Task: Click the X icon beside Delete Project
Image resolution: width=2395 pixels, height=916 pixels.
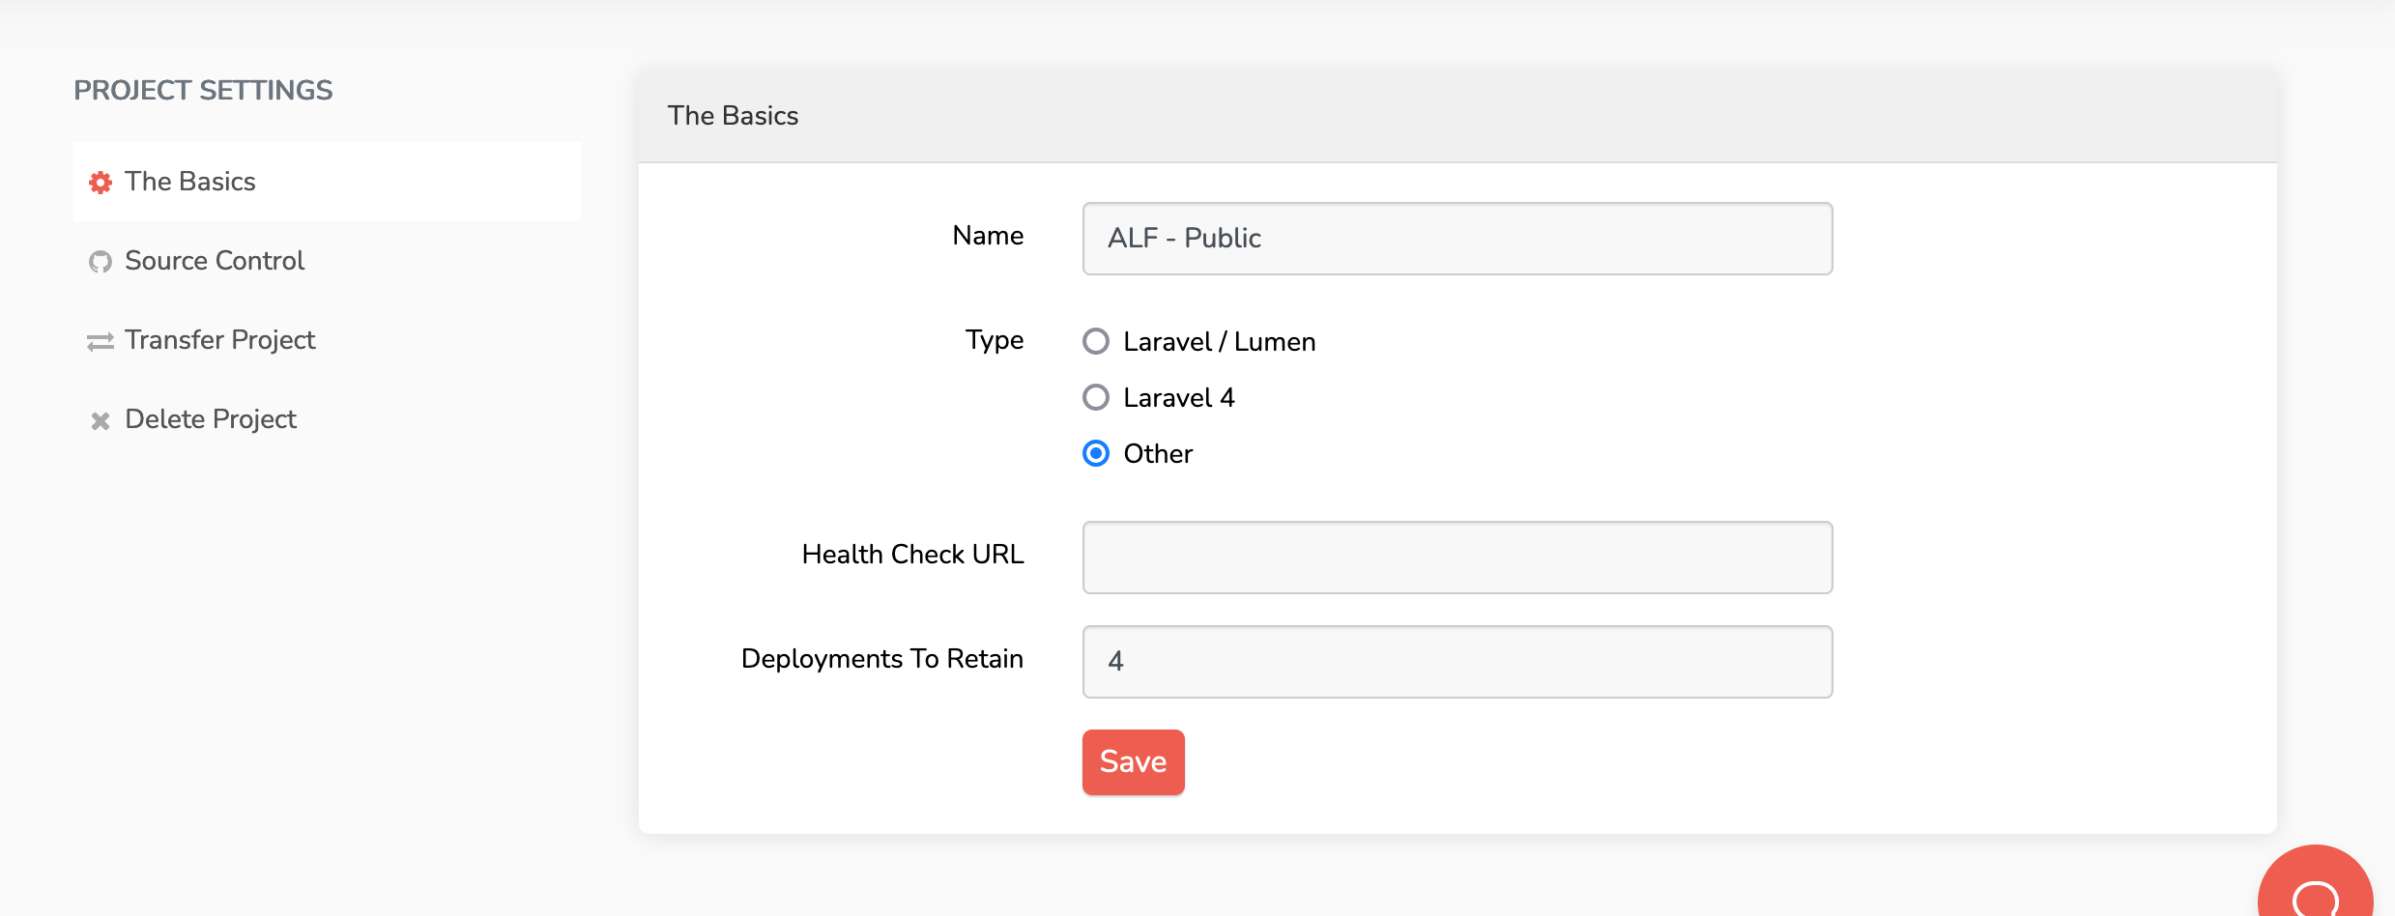Action: click(x=100, y=420)
